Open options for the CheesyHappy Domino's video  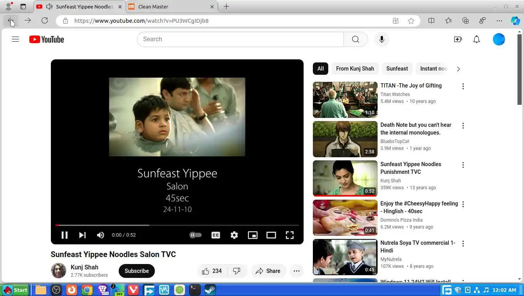pos(463,204)
